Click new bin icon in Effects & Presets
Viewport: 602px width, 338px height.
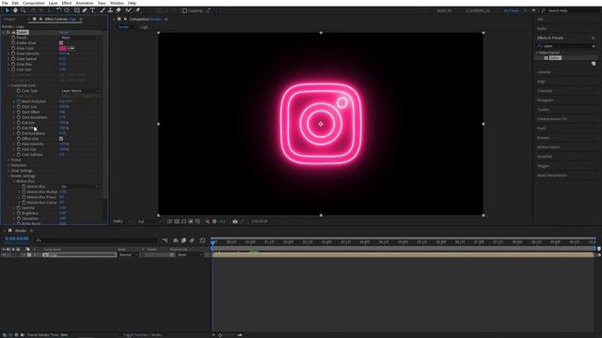[594, 64]
